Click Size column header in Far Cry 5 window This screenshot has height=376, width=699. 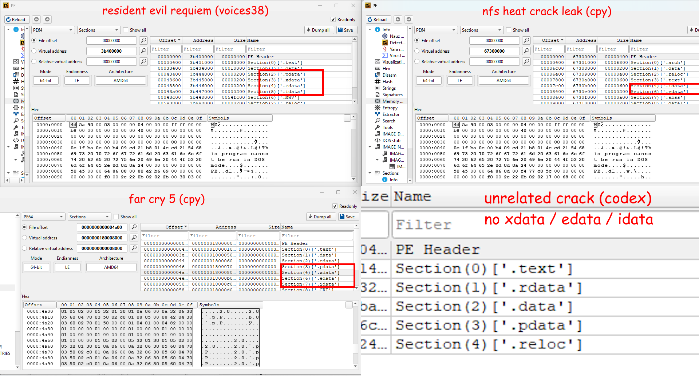click(x=258, y=227)
